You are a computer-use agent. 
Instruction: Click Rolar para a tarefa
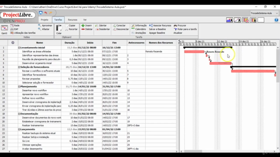point(185,29)
